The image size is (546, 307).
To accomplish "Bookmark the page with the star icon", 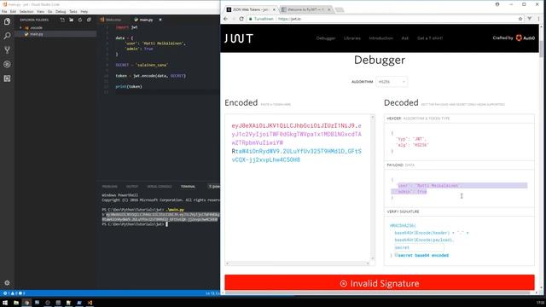I will point(520,19).
